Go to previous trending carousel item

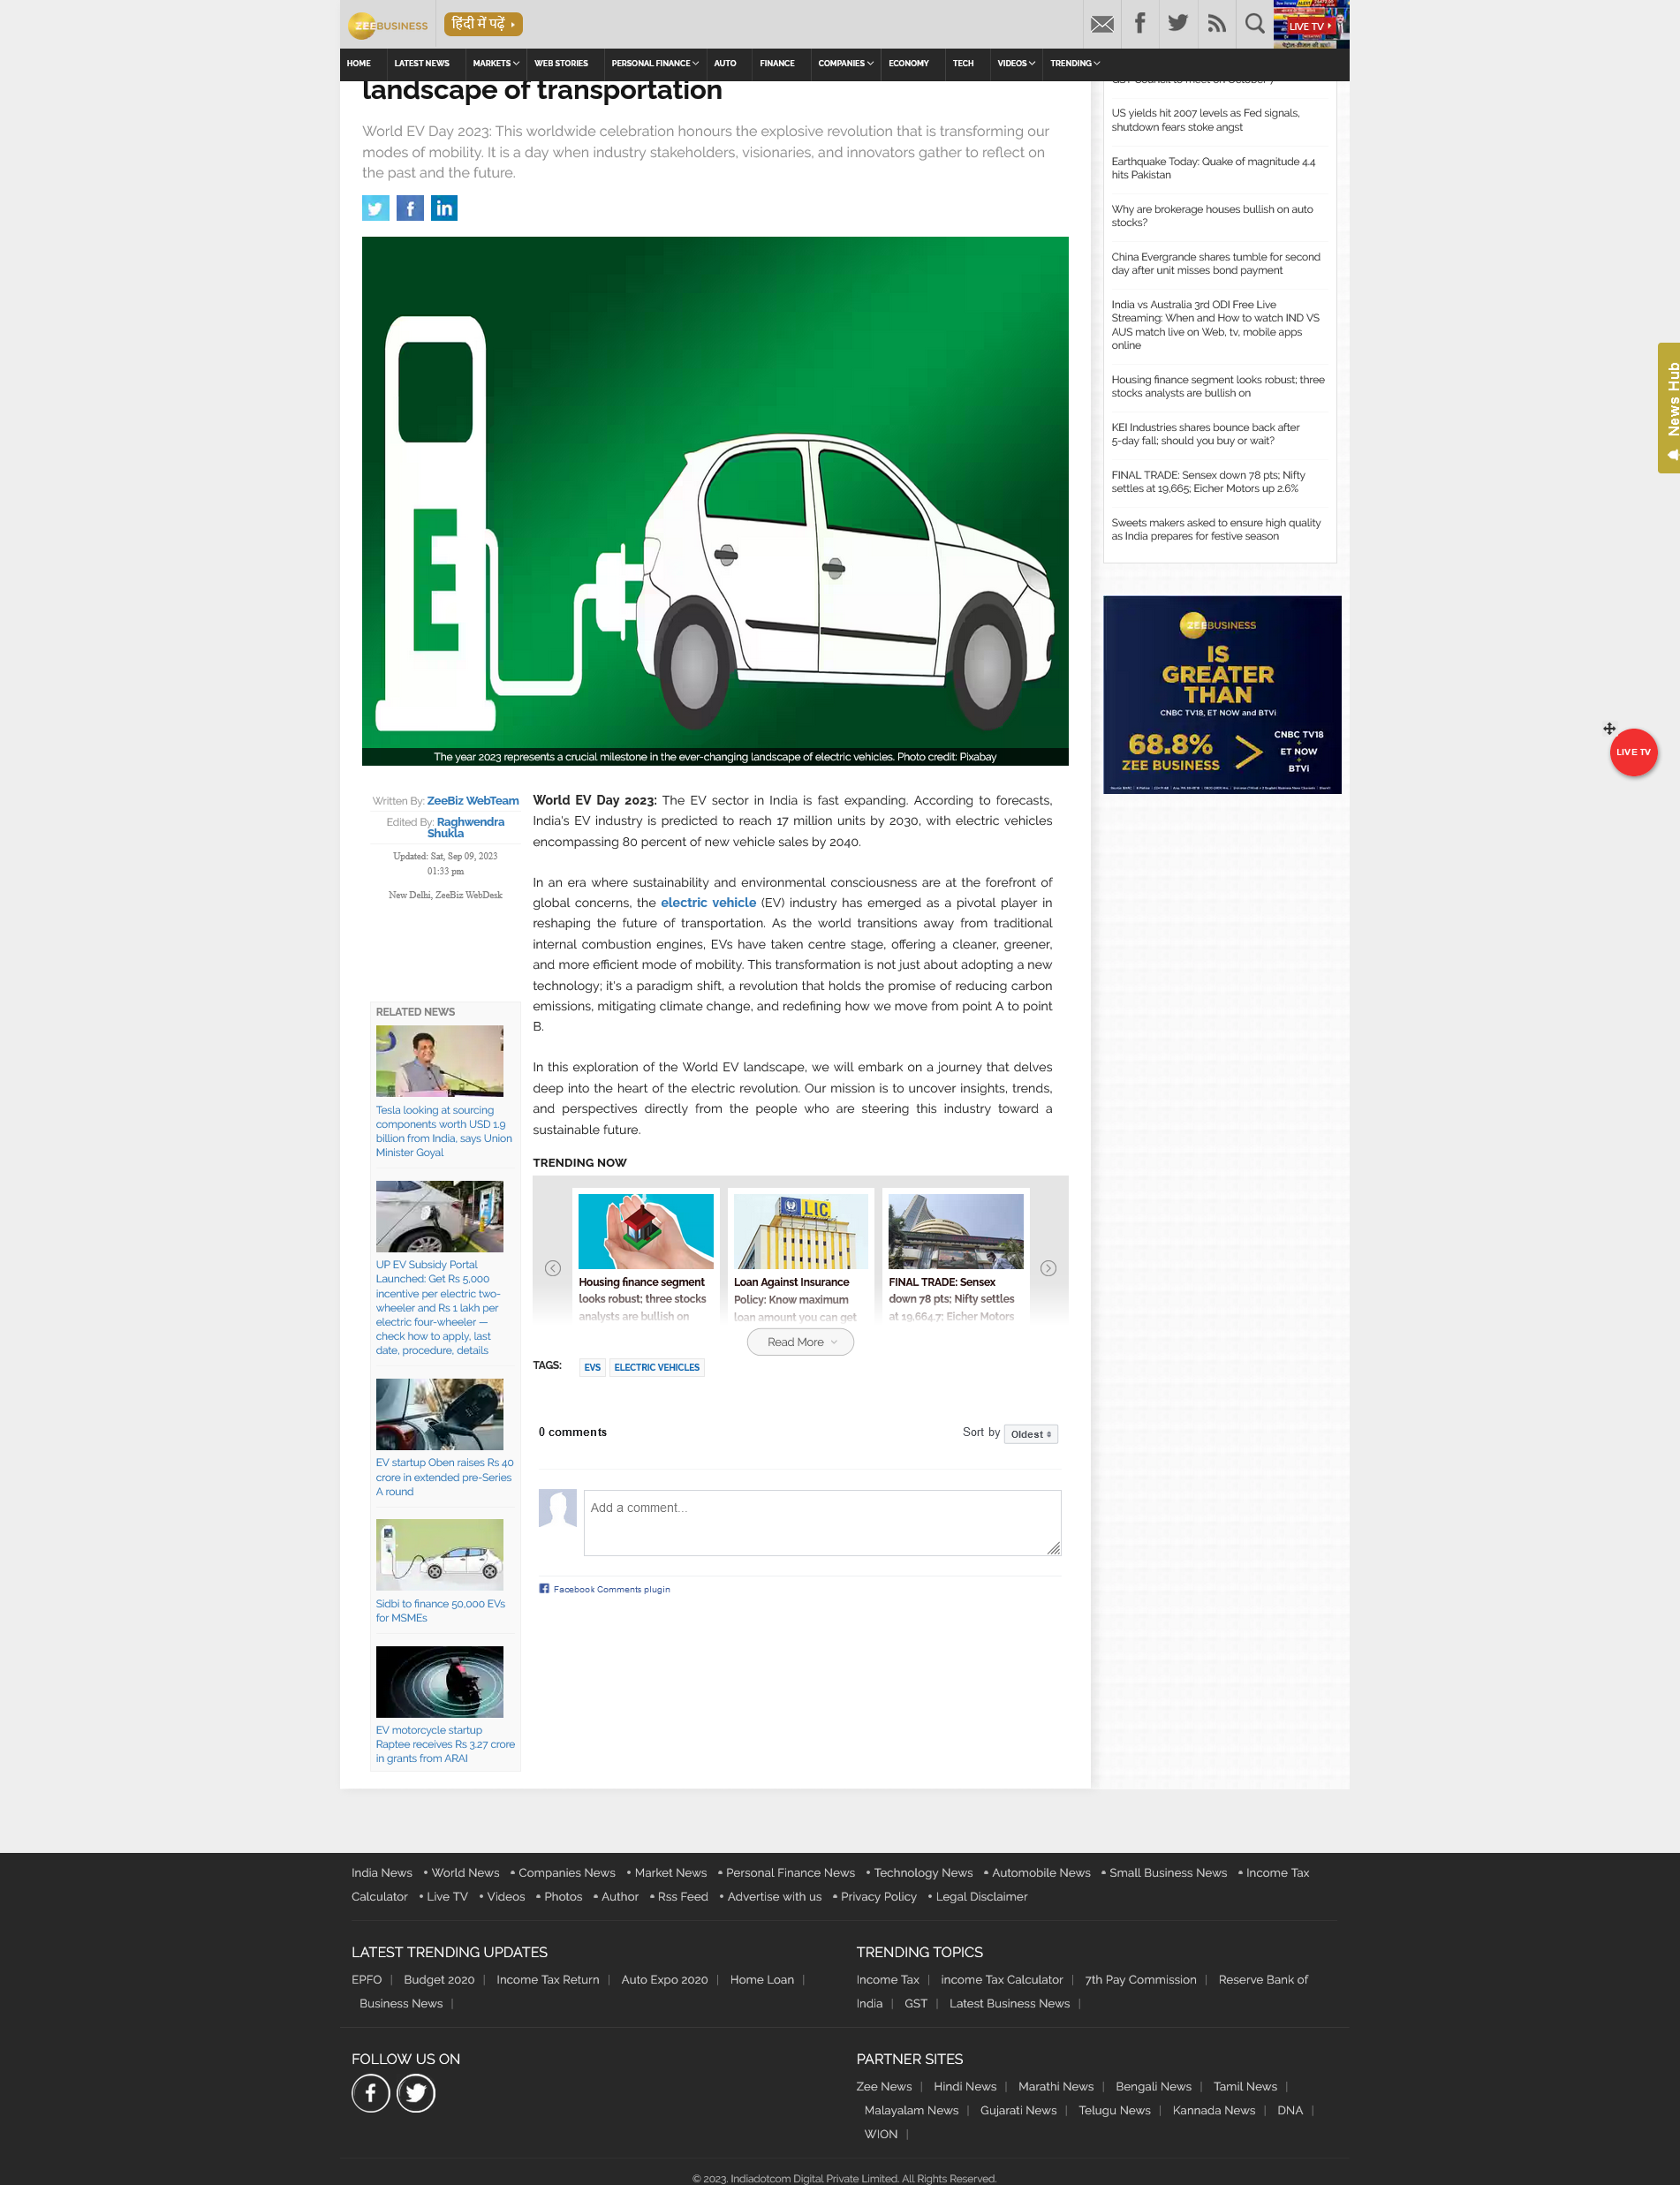pyautogui.click(x=552, y=1268)
